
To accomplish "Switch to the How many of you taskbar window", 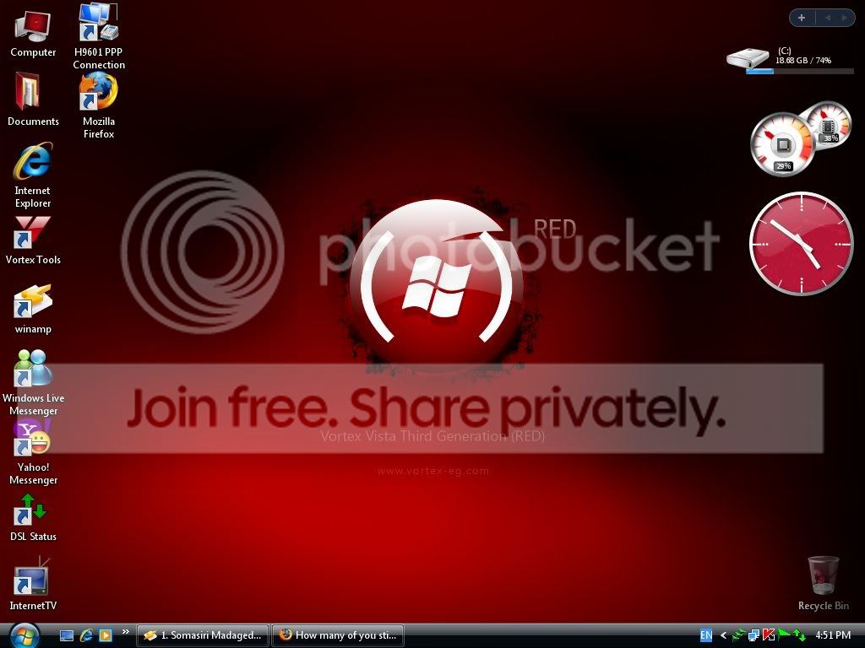I will 338,635.
